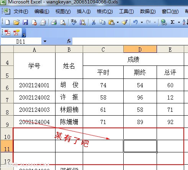The height and width of the screenshot is (170, 188).
Task: Click the Select All corner button
Action: pyautogui.click(x=7, y=49)
